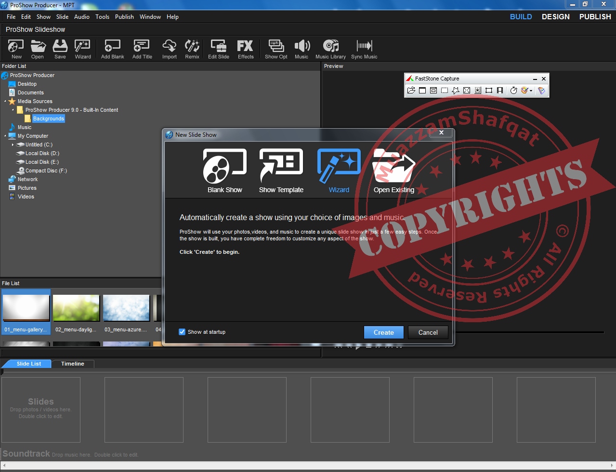Uncheck the Show at startup checkbox
This screenshot has height=472, width=616.
pyautogui.click(x=182, y=332)
